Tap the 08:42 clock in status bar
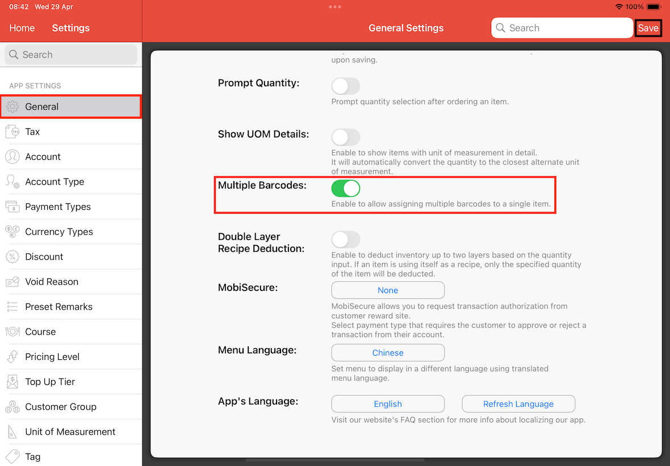Viewport: 670px width, 466px height. (x=19, y=7)
